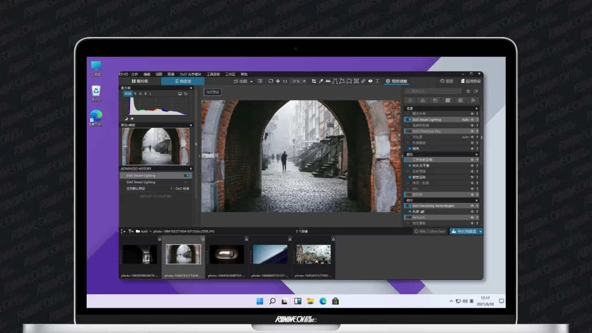Open the compare mode dropdown arrow

point(251,82)
